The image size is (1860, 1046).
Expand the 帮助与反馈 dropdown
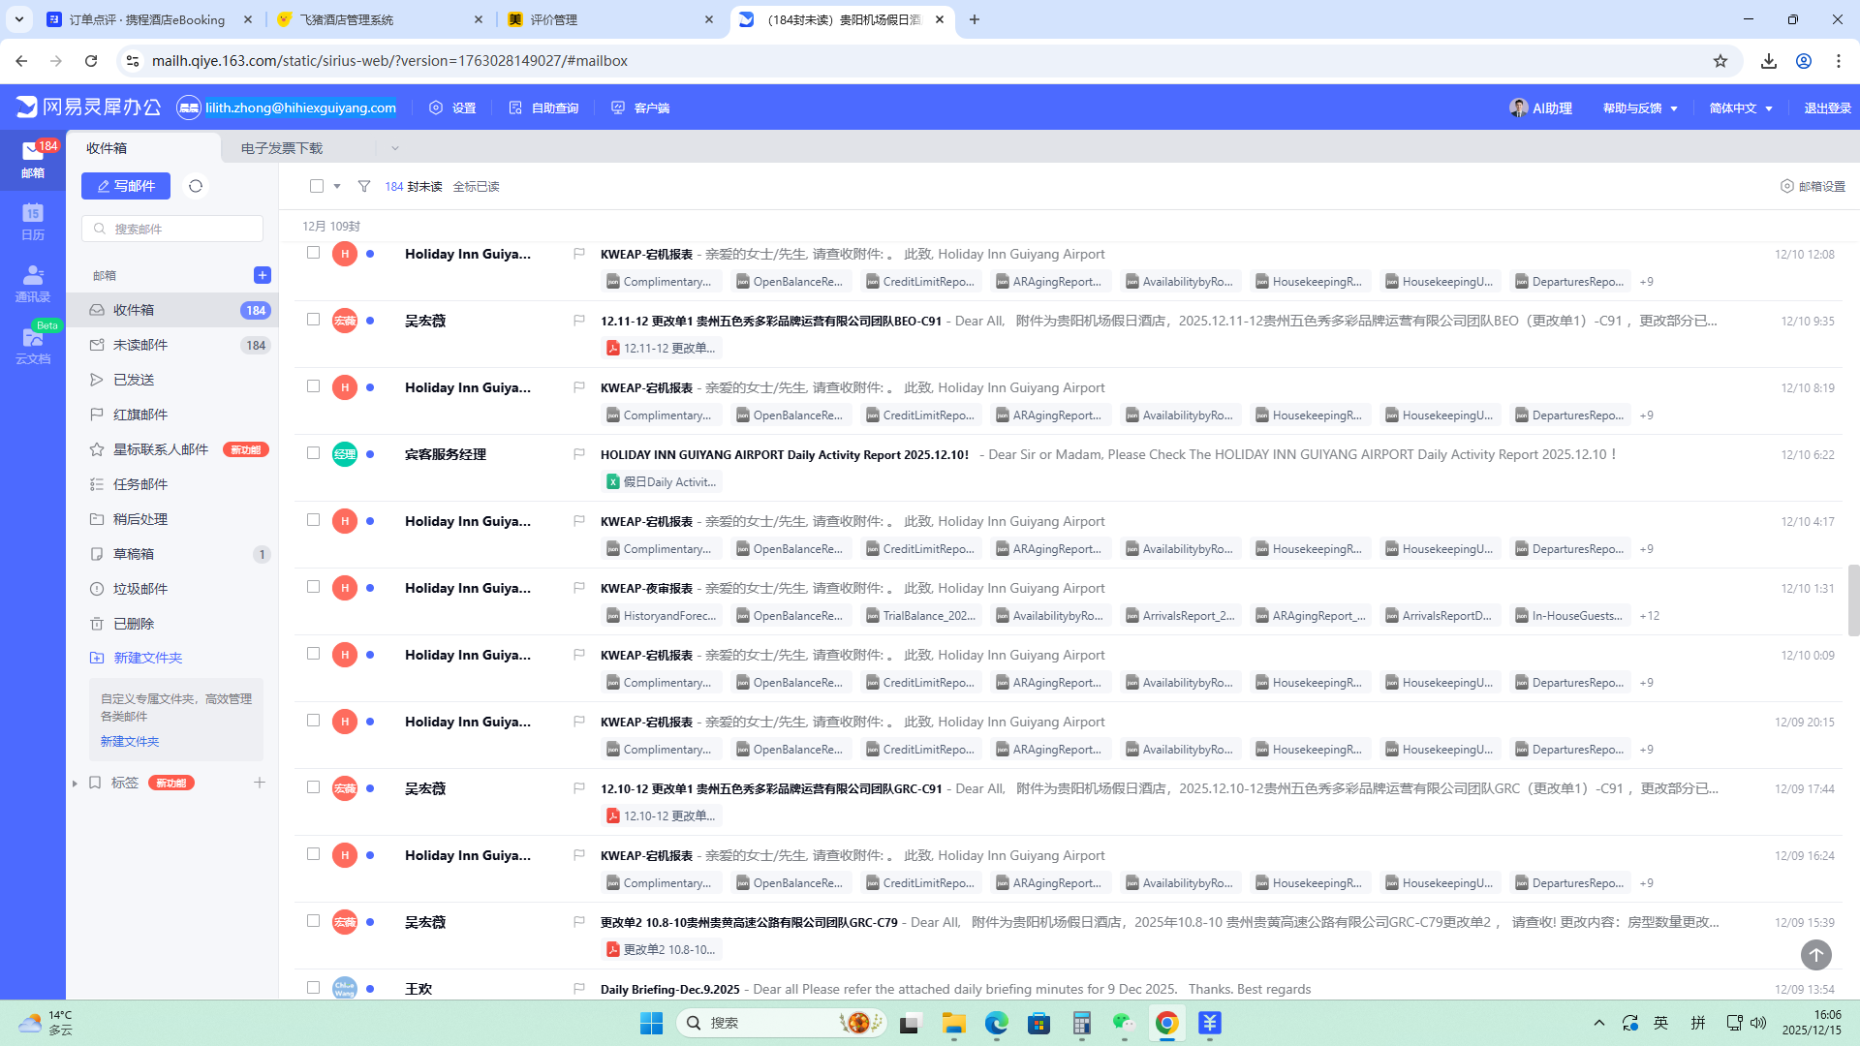(1639, 108)
